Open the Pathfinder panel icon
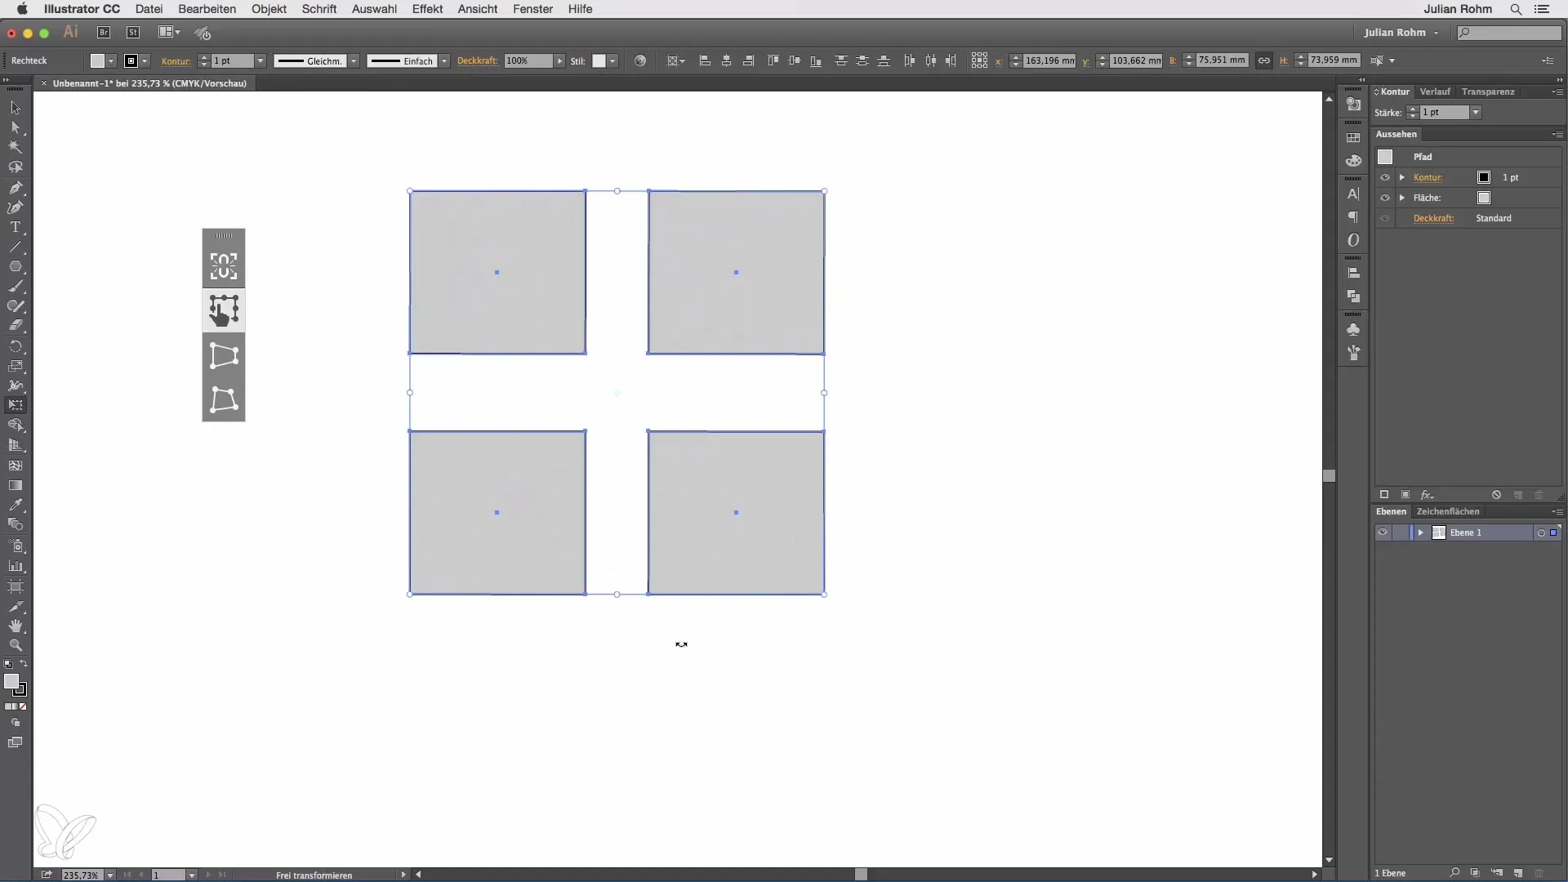 coord(1353,296)
